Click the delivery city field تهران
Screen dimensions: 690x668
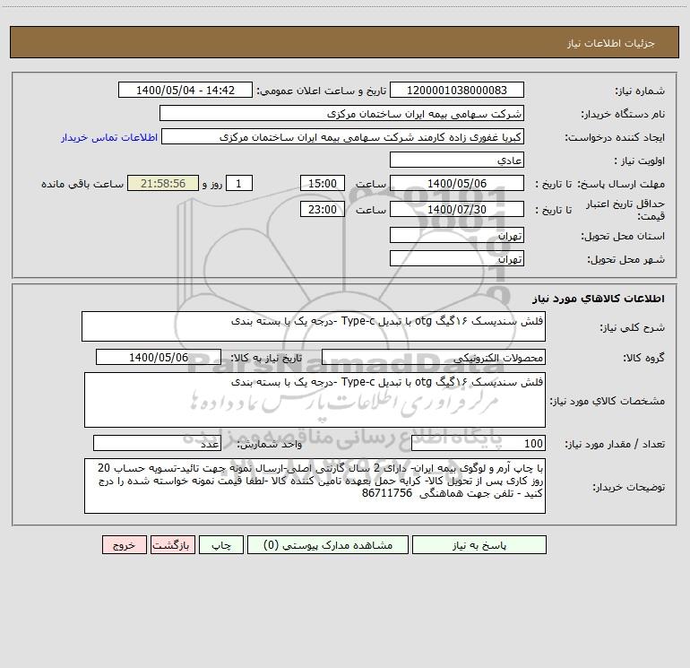(x=457, y=259)
